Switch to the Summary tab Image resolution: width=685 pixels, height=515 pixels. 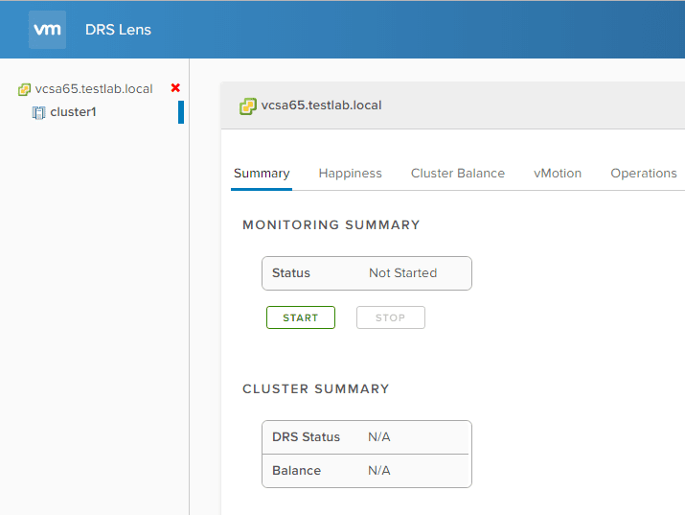(x=262, y=174)
